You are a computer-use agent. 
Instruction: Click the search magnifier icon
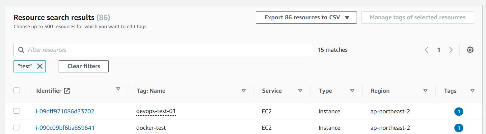pyautogui.click(x=21, y=50)
